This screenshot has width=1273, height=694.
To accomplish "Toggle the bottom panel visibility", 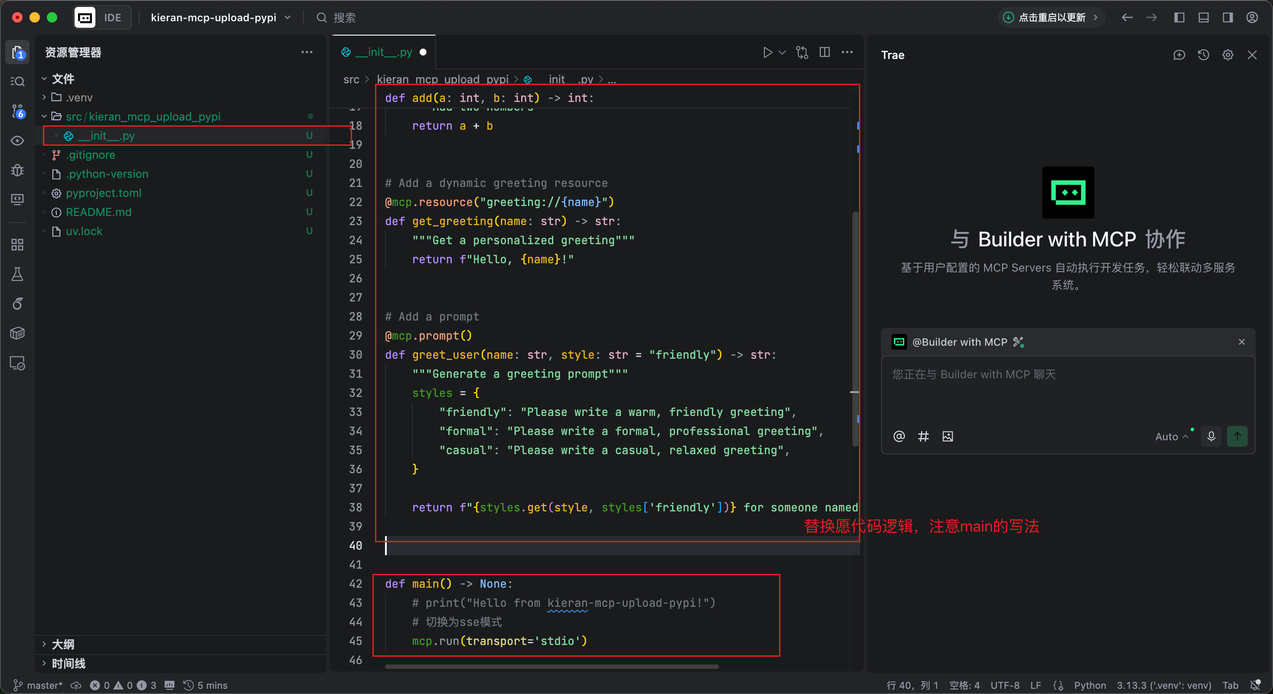I will [x=1203, y=18].
